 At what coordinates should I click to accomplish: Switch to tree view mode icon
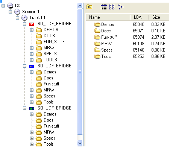click(121, 7)
